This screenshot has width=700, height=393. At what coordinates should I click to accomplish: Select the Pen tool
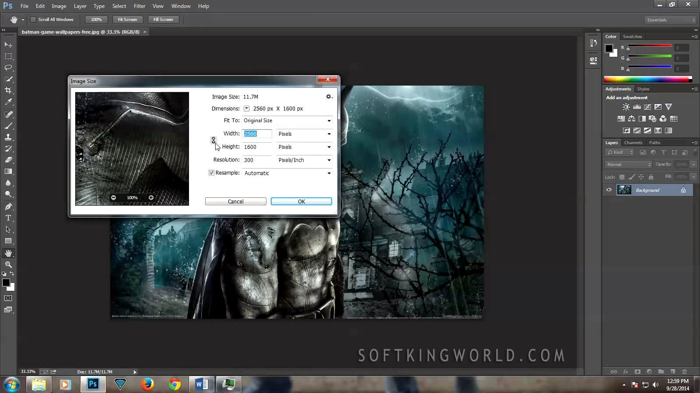pyautogui.click(x=8, y=207)
